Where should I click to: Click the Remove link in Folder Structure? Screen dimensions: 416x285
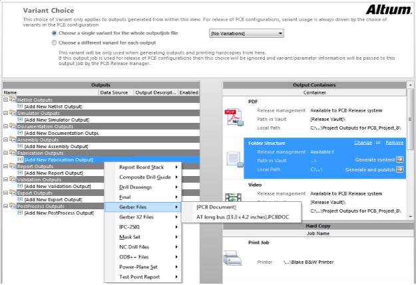(x=395, y=142)
